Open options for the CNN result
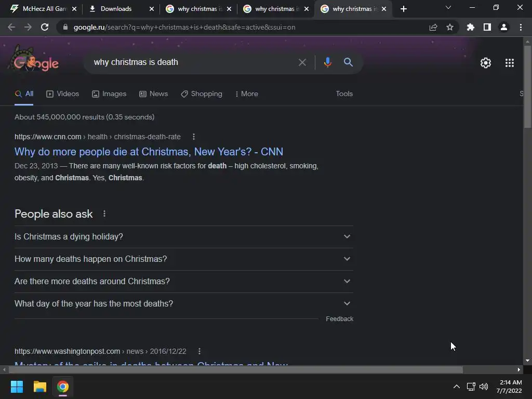 coord(193,137)
